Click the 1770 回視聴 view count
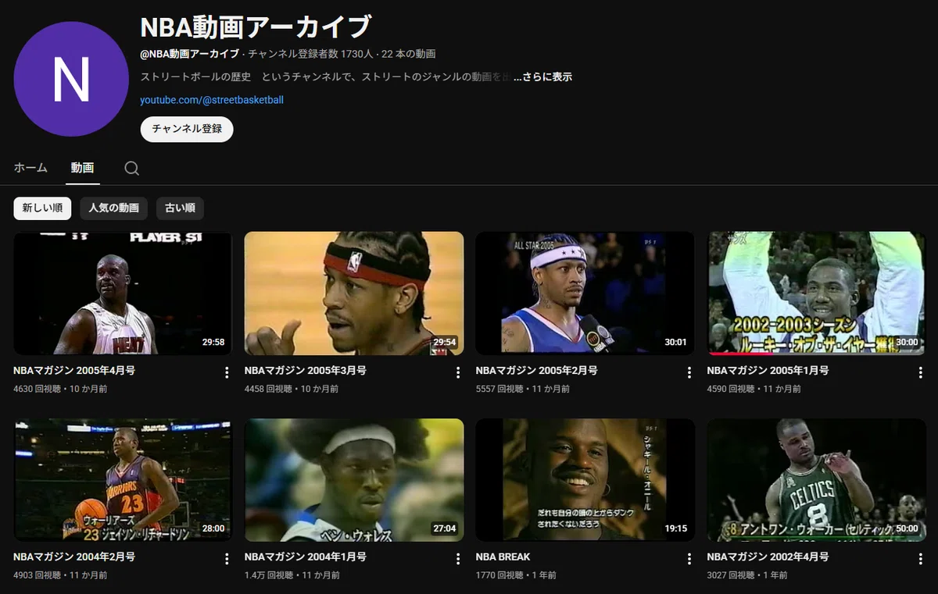 point(500,575)
